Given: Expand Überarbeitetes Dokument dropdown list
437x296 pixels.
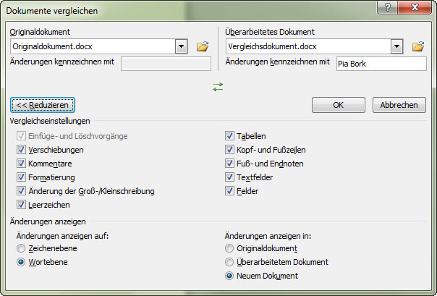Looking at the screenshot, I should tap(396, 47).
